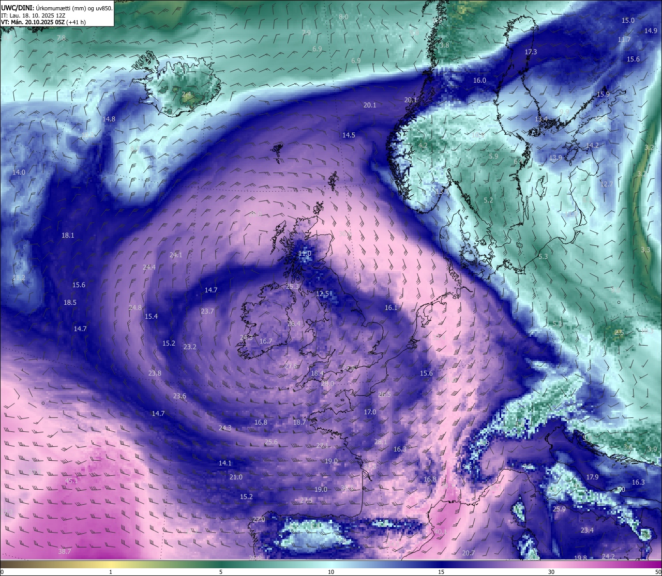Click the 16.0 value near the Norwegian coast

click(x=479, y=81)
